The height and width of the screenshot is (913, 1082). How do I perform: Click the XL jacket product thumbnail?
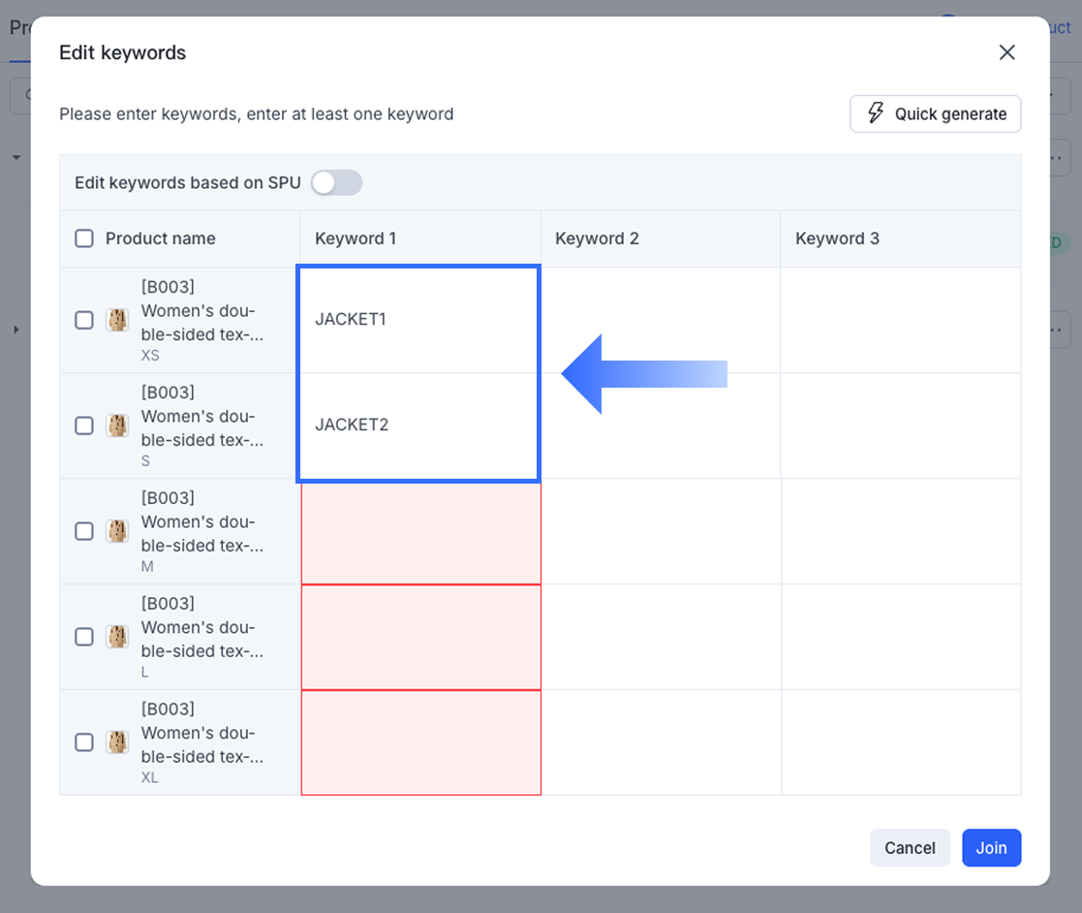click(117, 742)
